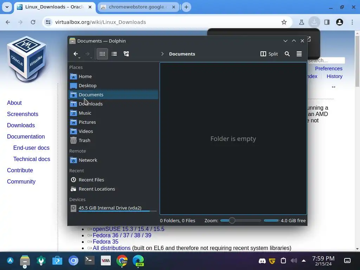This screenshot has height=270, width=360.
Task: Show Recent Locations
Action: [113, 189]
